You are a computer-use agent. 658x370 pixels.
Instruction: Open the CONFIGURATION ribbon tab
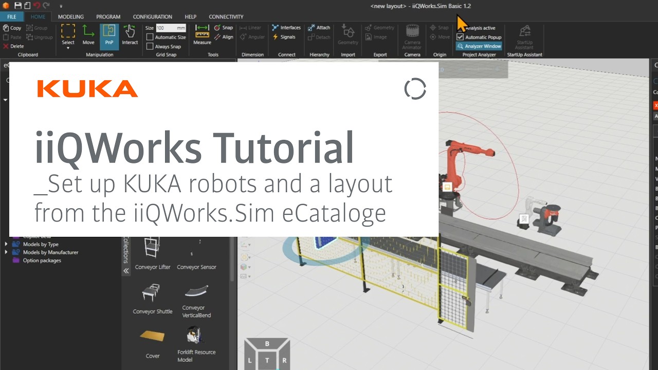click(153, 16)
